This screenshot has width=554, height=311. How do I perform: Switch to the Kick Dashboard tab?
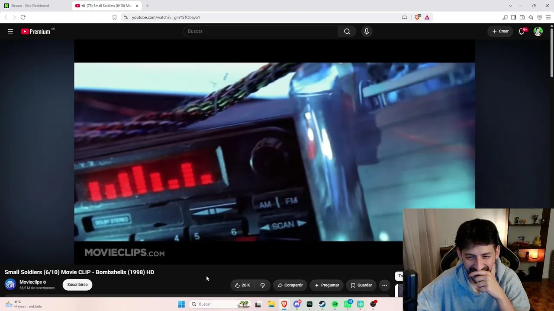[35, 6]
